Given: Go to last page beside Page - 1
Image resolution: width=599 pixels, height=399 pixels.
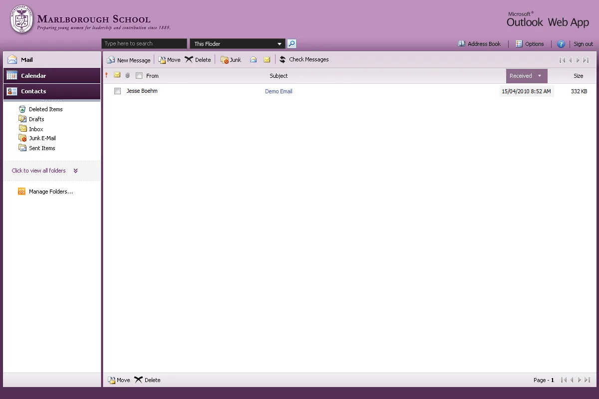Looking at the screenshot, I should coord(588,380).
